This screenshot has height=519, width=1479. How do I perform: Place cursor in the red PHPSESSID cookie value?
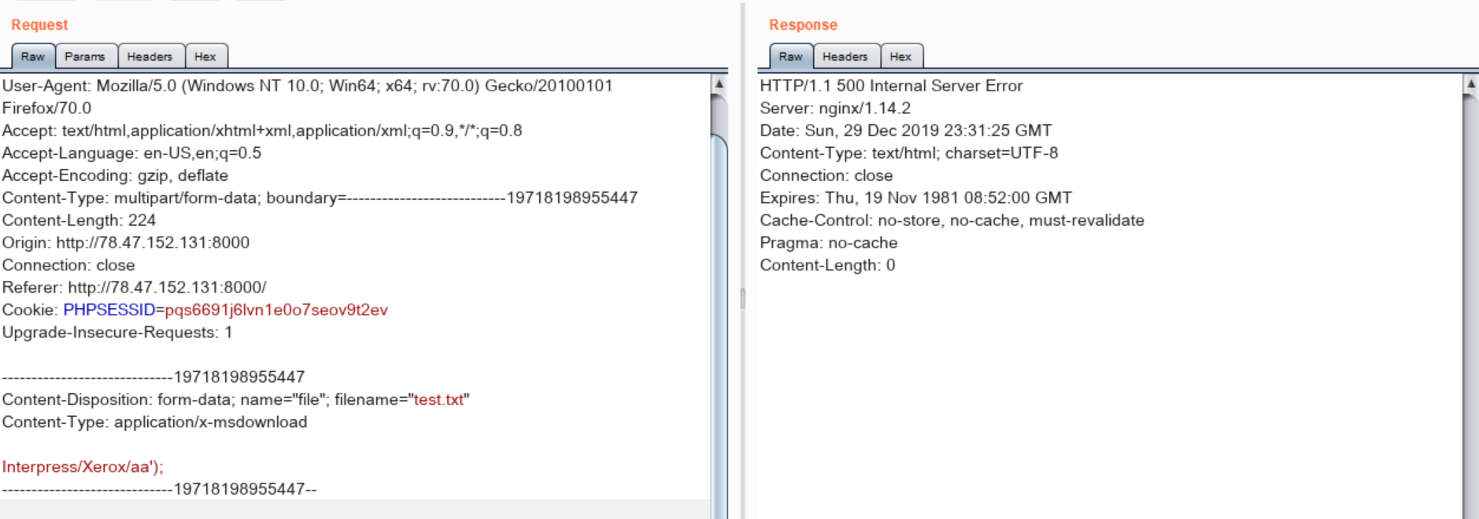tap(275, 310)
